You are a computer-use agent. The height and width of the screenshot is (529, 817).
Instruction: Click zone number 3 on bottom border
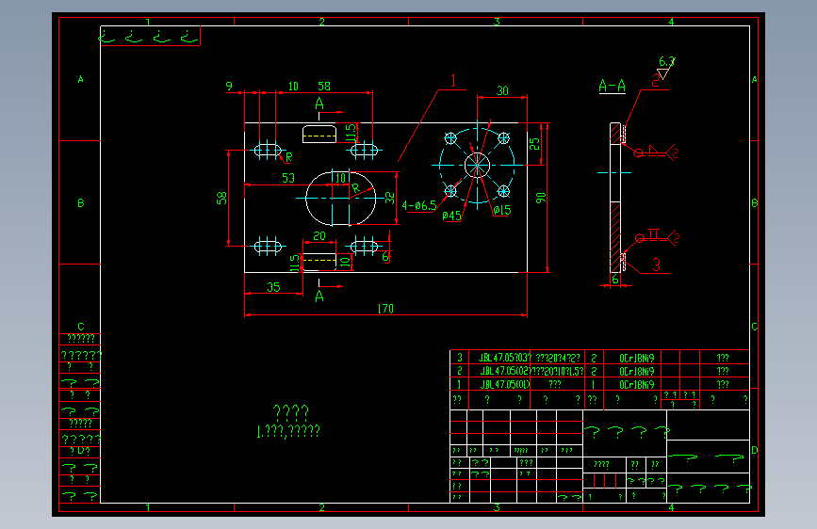pos(496,507)
